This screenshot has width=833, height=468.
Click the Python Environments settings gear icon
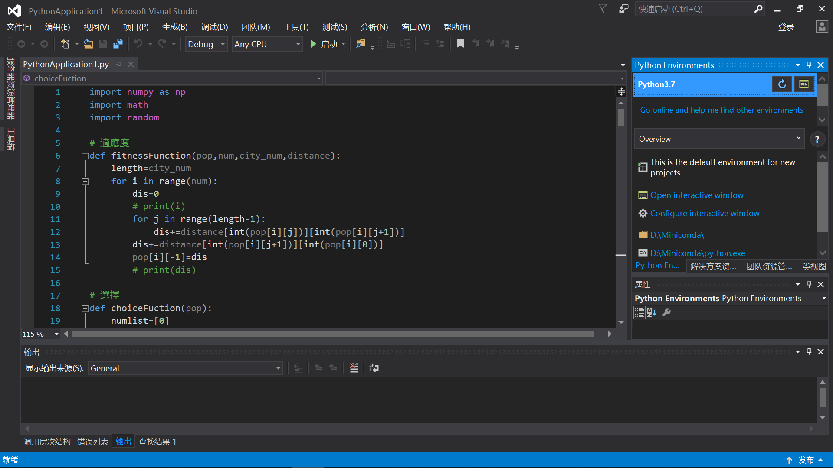(666, 312)
